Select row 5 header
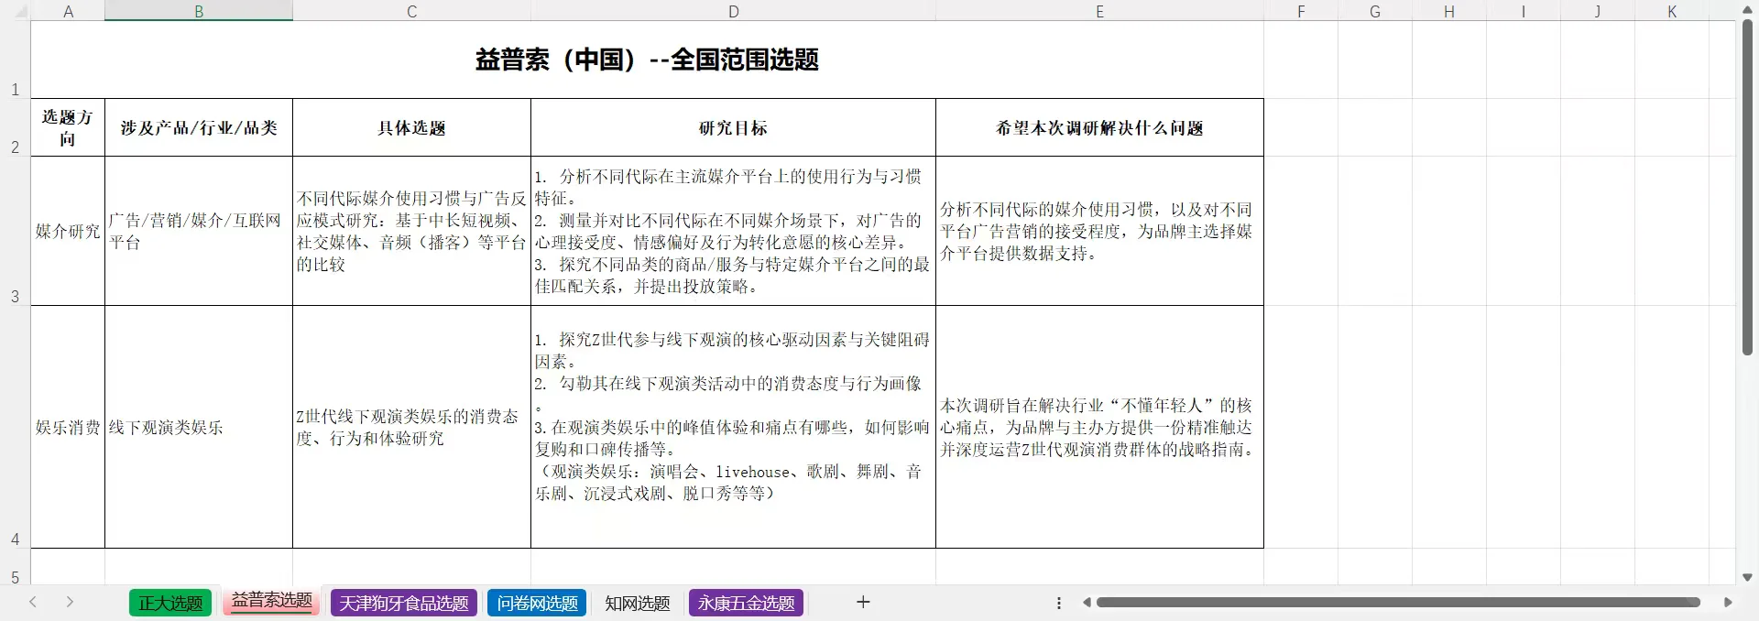The width and height of the screenshot is (1759, 621). click(15, 567)
